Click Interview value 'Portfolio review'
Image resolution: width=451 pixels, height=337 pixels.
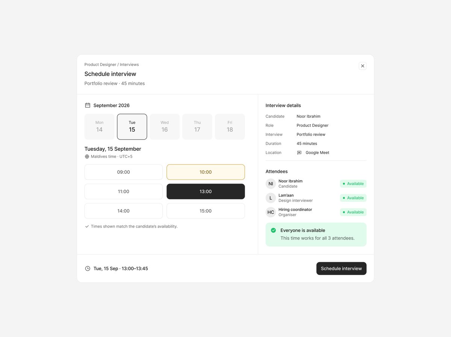point(311,134)
